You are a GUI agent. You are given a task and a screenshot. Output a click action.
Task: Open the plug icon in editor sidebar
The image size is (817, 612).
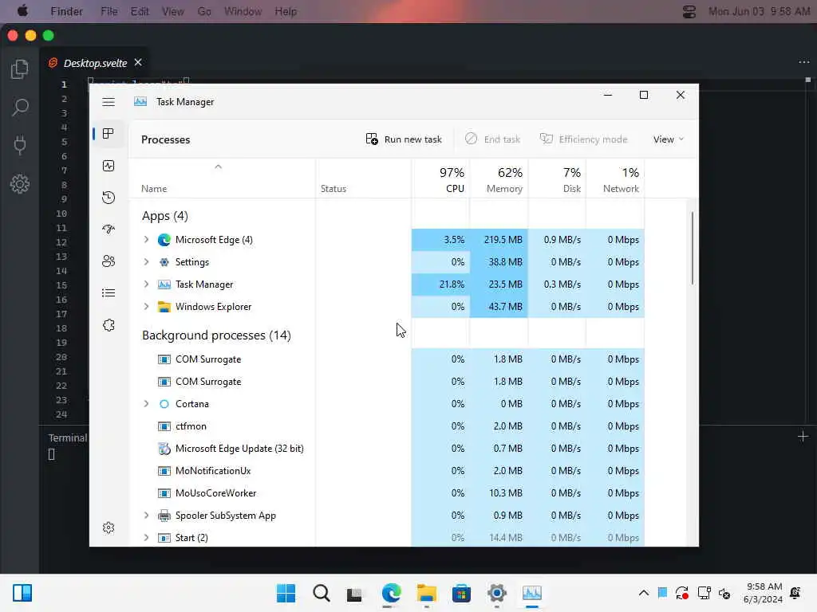point(20,145)
